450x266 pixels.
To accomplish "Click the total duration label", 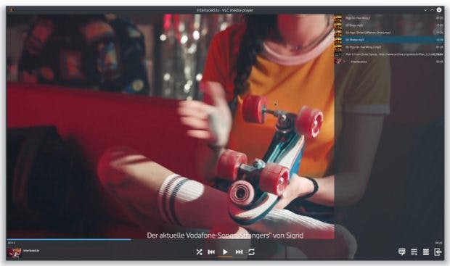I will [x=438, y=243].
